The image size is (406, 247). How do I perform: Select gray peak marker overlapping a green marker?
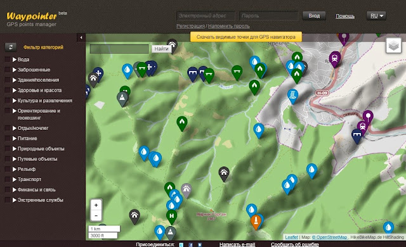122,99
